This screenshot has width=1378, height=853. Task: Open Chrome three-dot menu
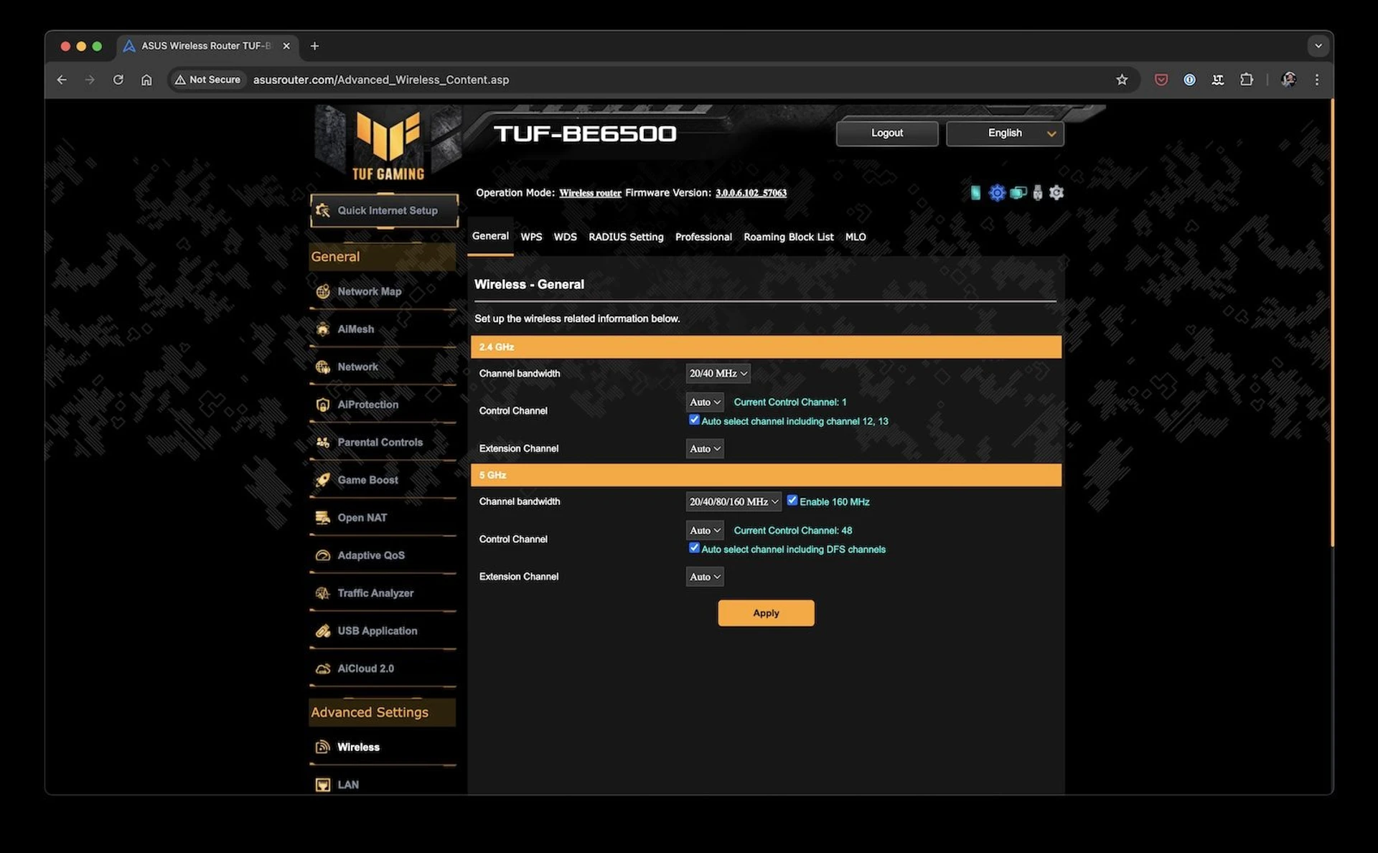pos(1317,80)
